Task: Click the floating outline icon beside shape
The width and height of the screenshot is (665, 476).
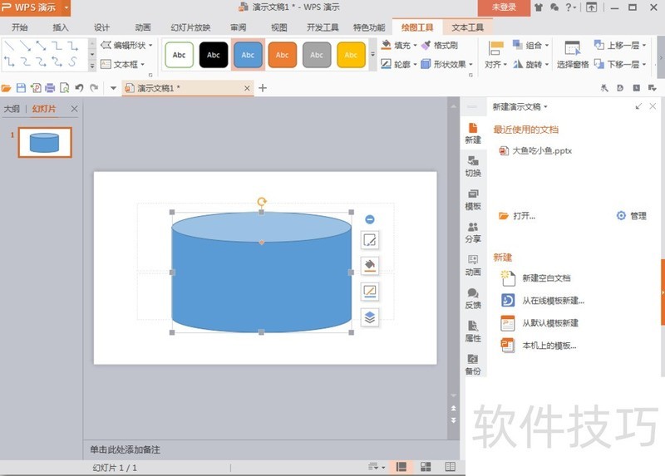Action: pos(370,292)
